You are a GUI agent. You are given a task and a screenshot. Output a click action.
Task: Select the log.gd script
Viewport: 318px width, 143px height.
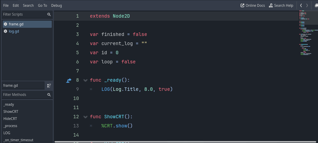(x=27, y=31)
